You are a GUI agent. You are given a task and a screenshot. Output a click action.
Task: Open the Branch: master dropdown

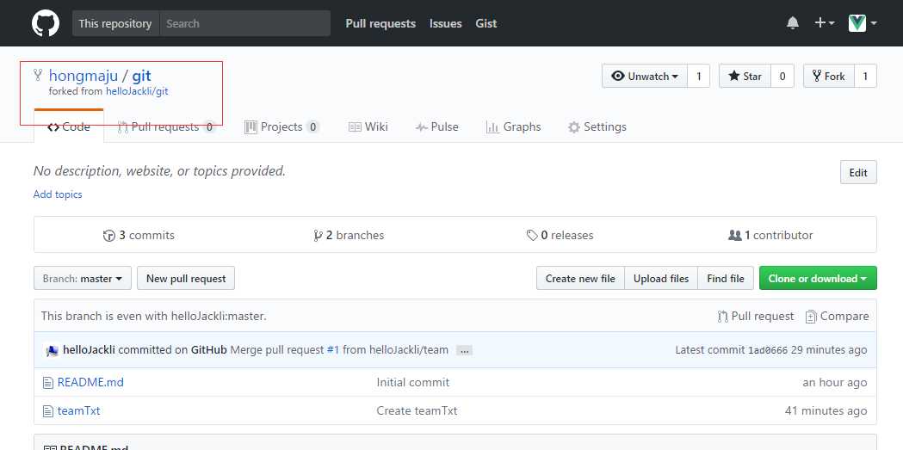[x=83, y=279]
